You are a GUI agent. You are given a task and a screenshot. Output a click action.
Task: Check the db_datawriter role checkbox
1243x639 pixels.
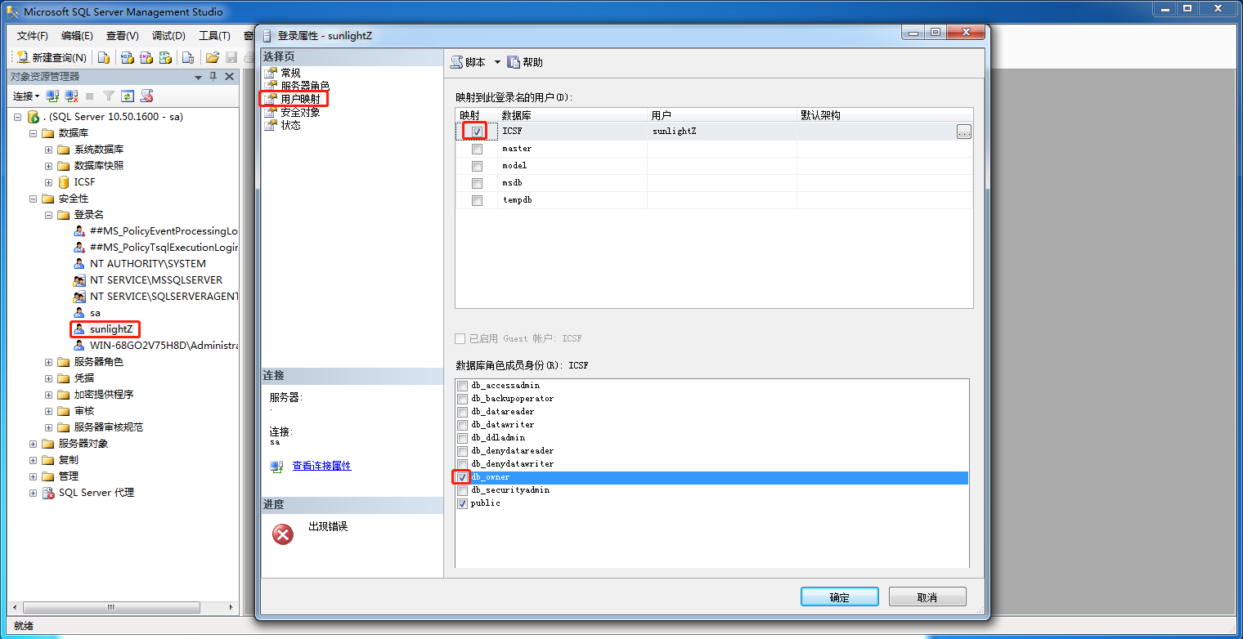[x=463, y=425]
